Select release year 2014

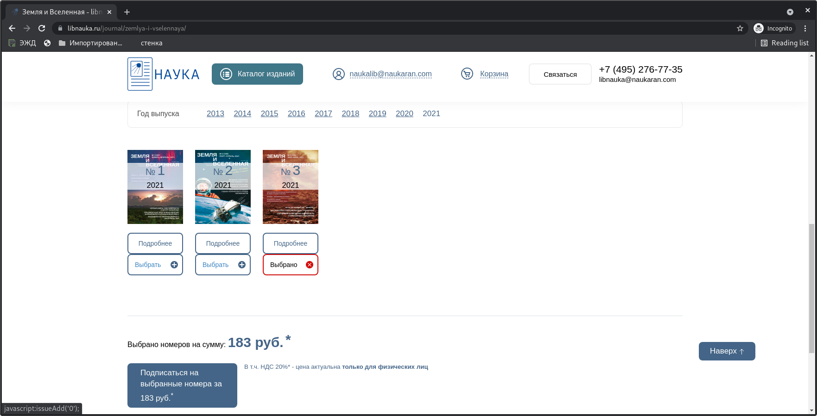tap(242, 114)
